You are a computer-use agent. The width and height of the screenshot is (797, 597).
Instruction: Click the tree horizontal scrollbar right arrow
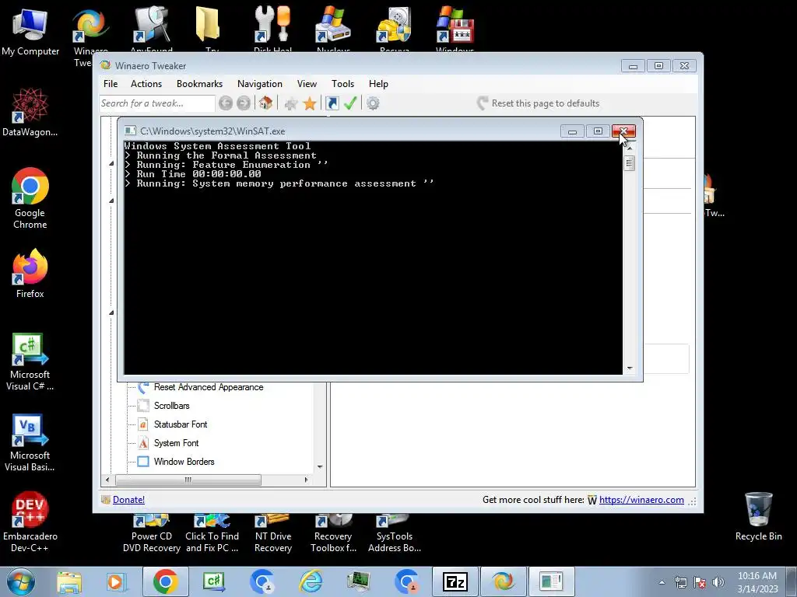[x=306, y=480]
